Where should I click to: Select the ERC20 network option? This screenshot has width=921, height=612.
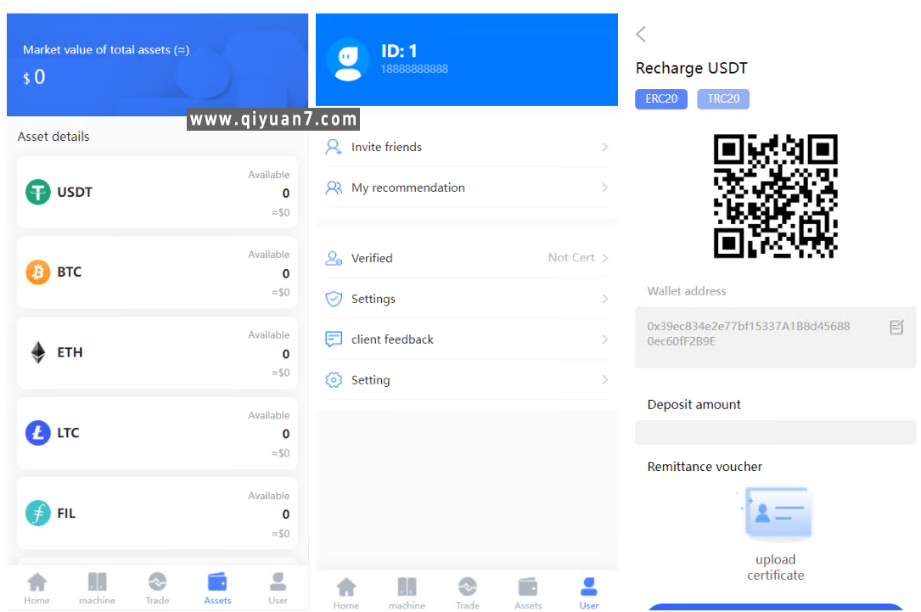coord(661,99)
